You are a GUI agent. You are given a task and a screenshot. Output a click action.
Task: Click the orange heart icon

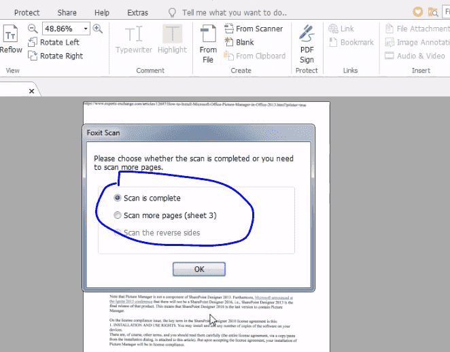pyautogui.click(x=417, y=12)
